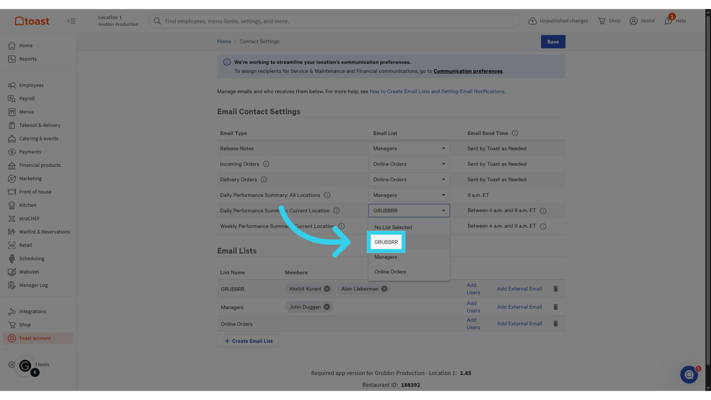Open Incoming Orders email list dropdown
Screen dimensions: 711x400
pos(409,164)
